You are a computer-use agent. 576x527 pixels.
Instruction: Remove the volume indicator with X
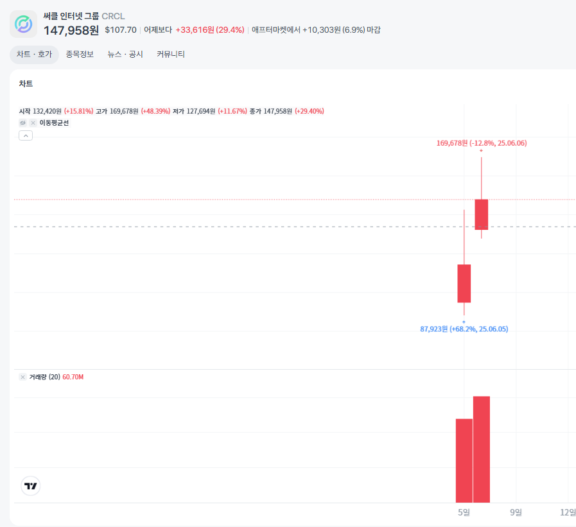pos(22,377)
